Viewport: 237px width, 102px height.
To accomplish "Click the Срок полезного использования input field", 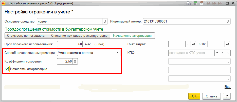I will 70,44.
